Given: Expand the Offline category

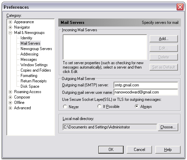Looking at the screenshot, I should click(10, 103).
